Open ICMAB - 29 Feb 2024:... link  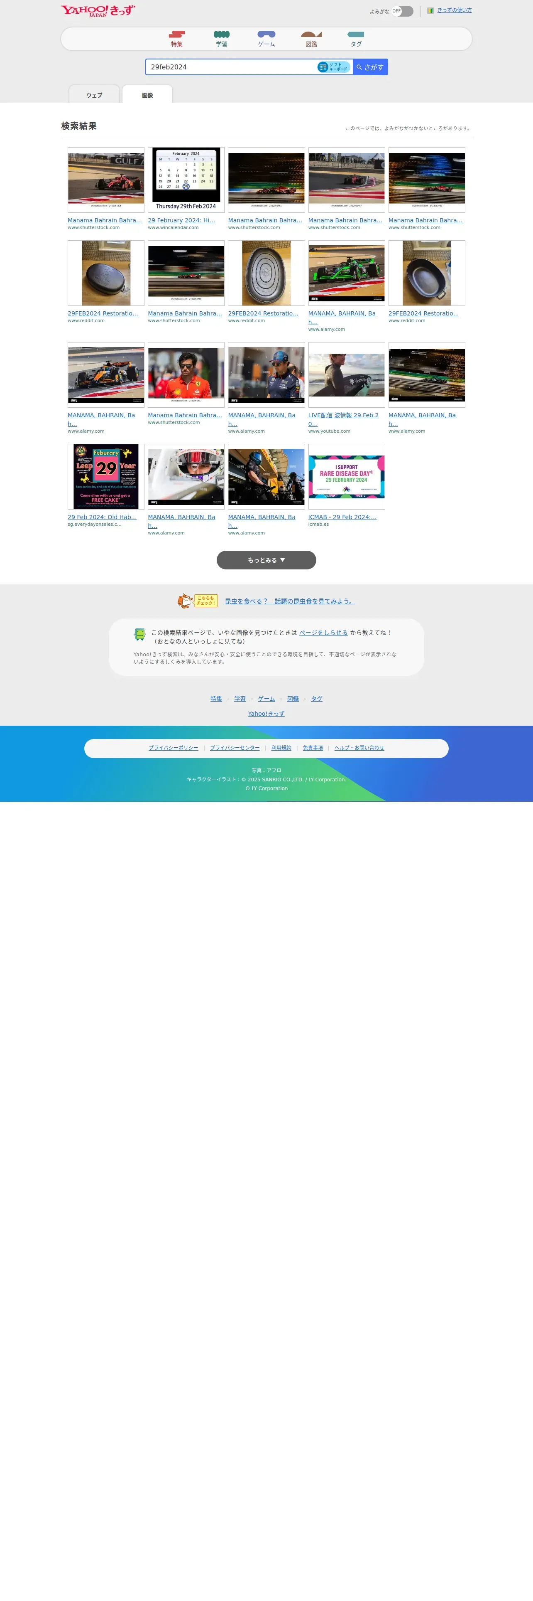point(342,517)
